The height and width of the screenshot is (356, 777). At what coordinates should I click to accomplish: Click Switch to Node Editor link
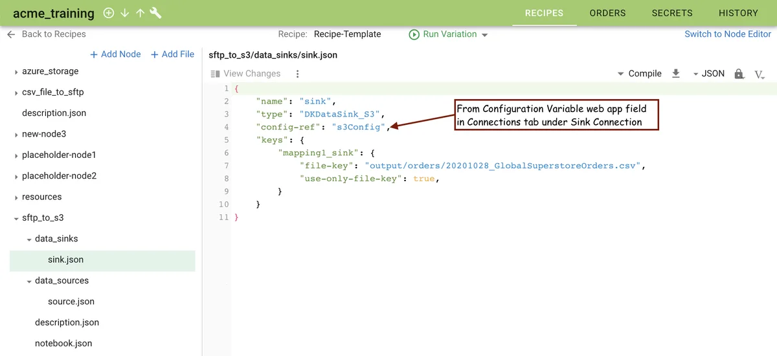[x=728, y=34]
